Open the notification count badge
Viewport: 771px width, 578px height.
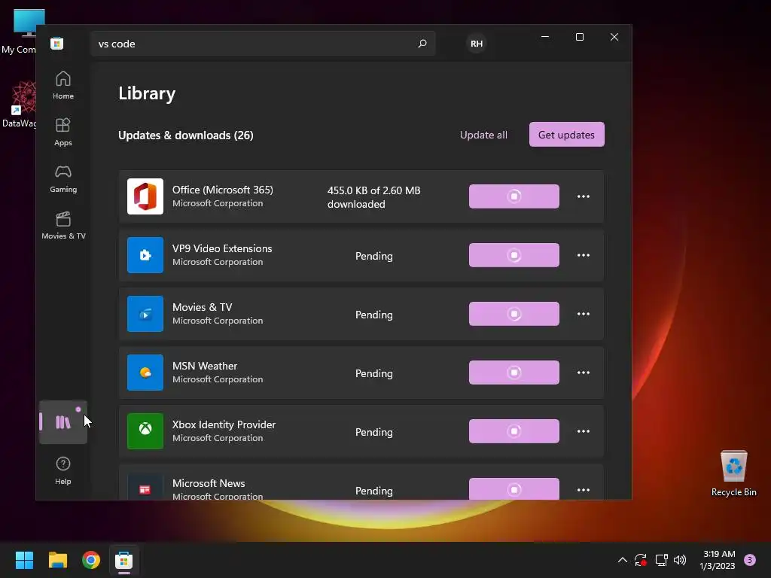click(x=749, y=560)
